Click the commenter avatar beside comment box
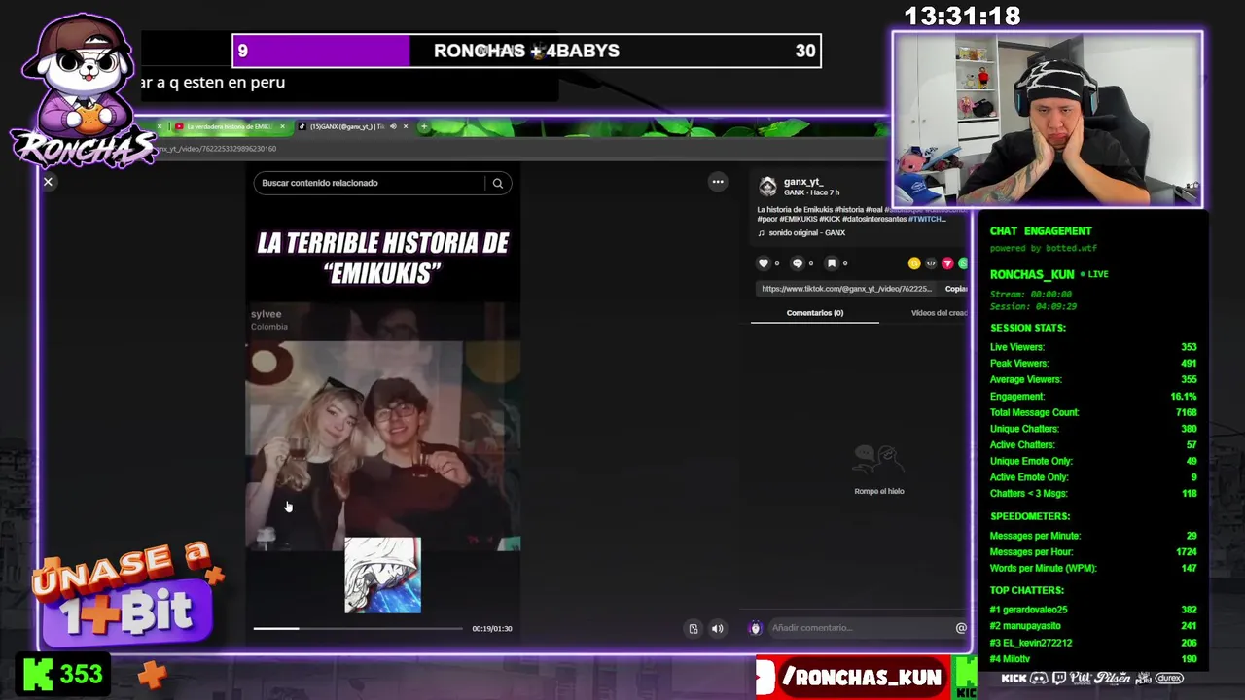 click(755, 628)
